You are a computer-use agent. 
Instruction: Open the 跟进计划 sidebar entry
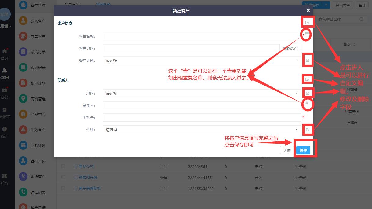pos(32,83)
